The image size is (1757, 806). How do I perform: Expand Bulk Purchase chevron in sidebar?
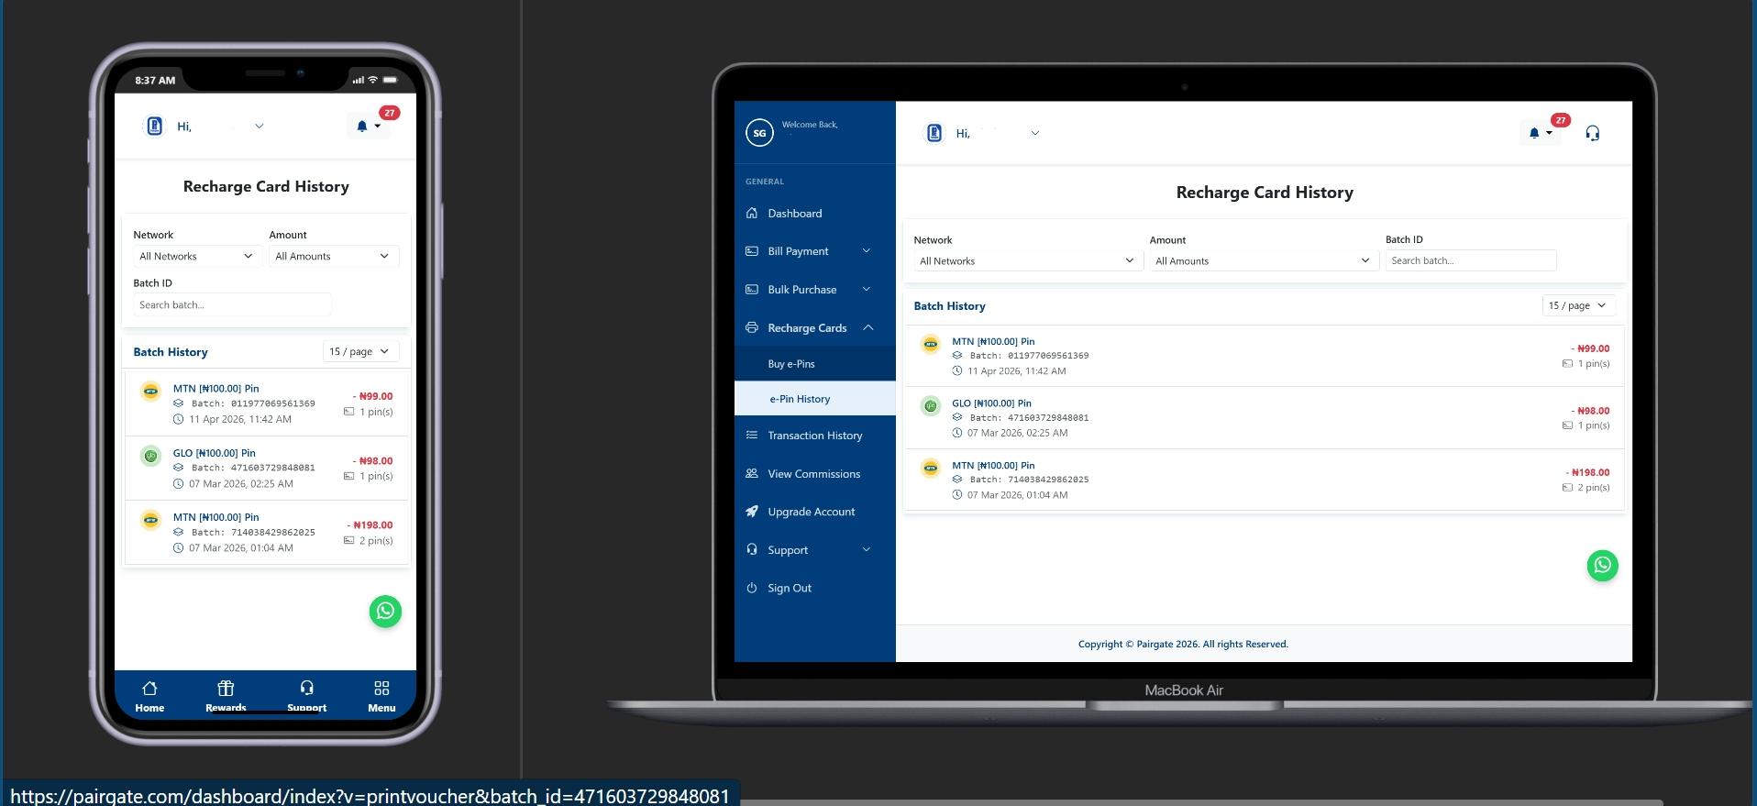[x=867, y=289]
